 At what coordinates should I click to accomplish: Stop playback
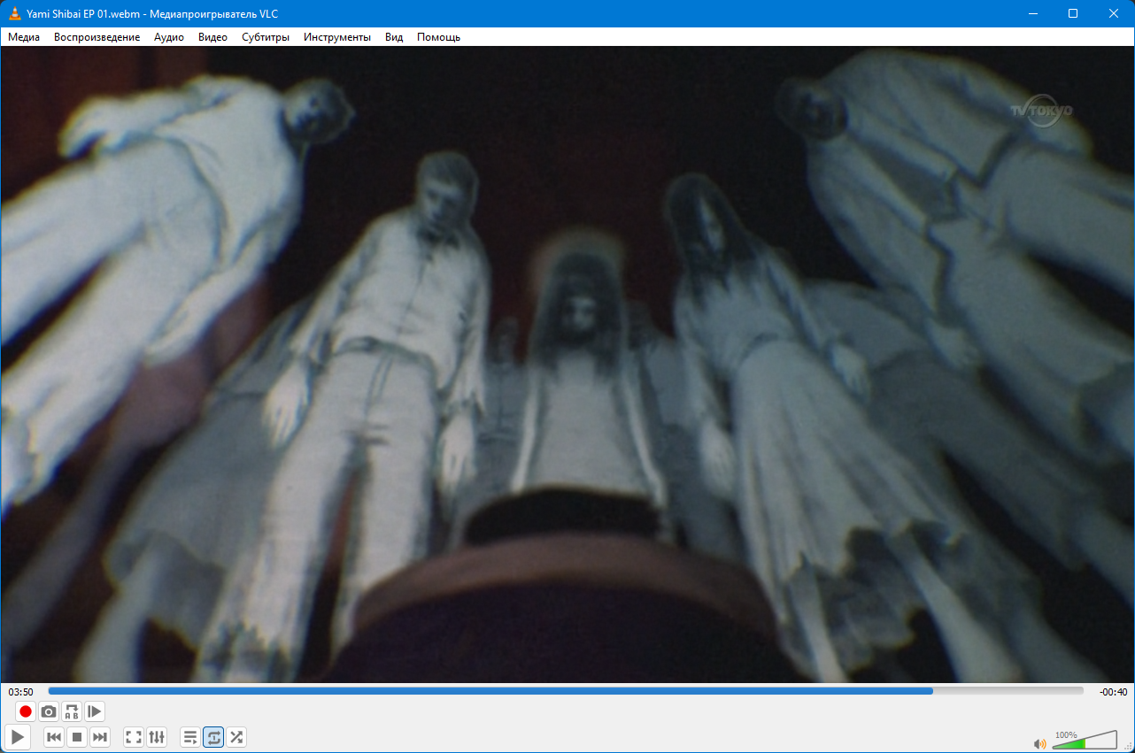pos(77,737)
